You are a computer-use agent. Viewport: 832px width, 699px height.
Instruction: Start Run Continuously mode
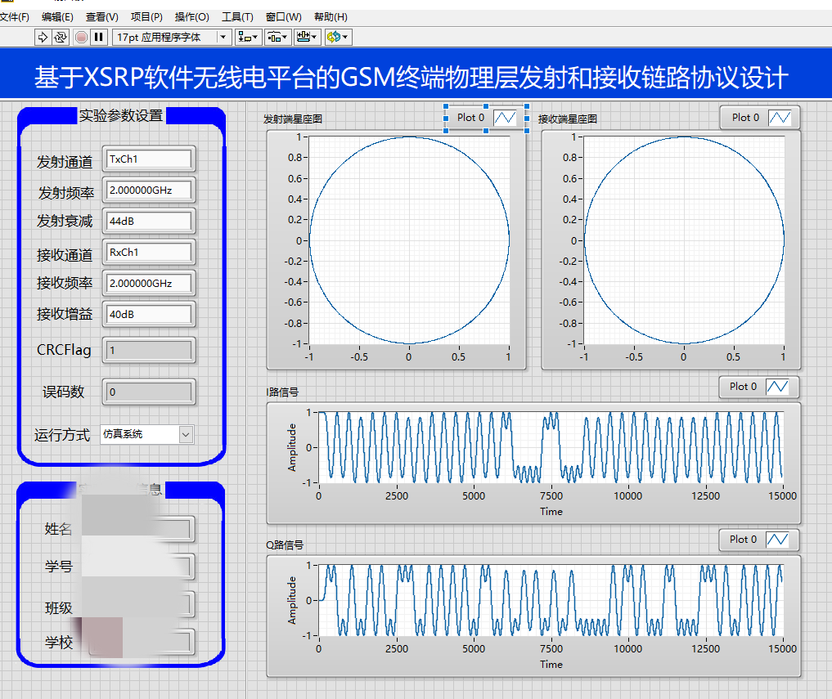tap(61, 37)
